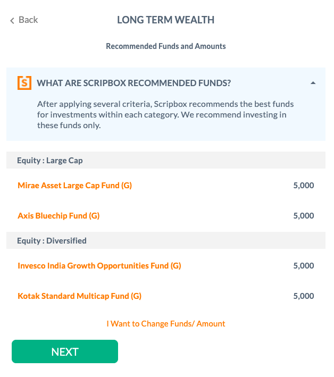334x377 pixels.
Task: Click 'I Want to Change Funds/ Amount'
Action: [166, 323]
